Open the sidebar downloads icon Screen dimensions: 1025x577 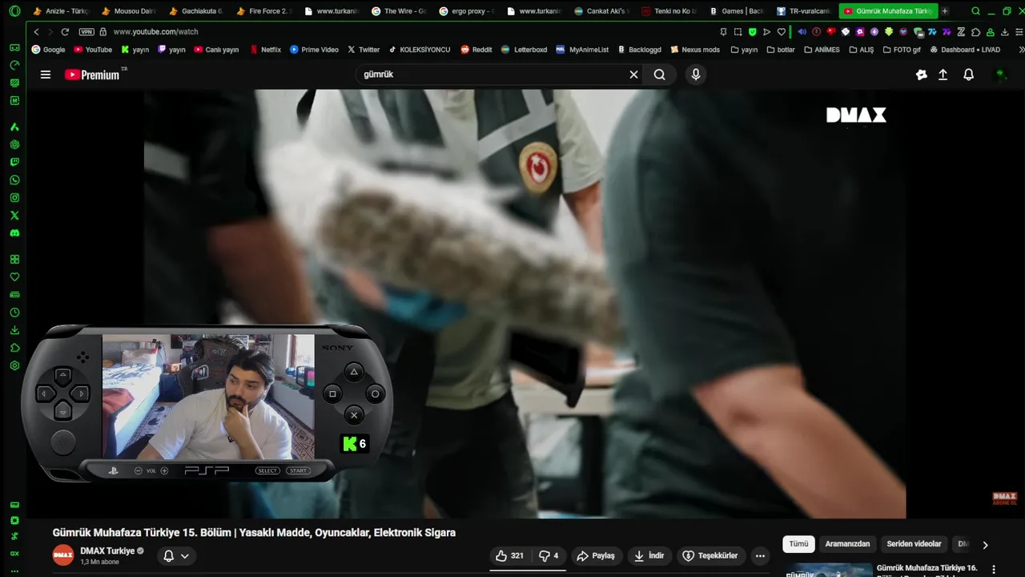point(14,330)
